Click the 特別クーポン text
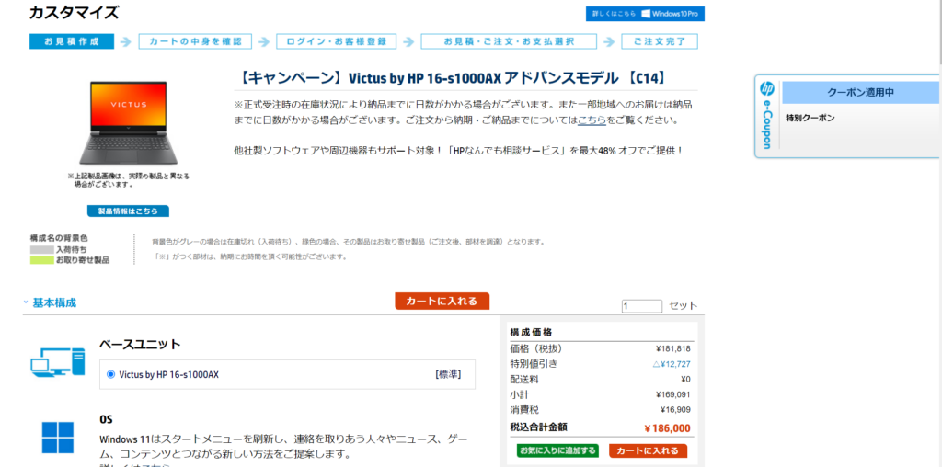 click(x=810, y=119)
